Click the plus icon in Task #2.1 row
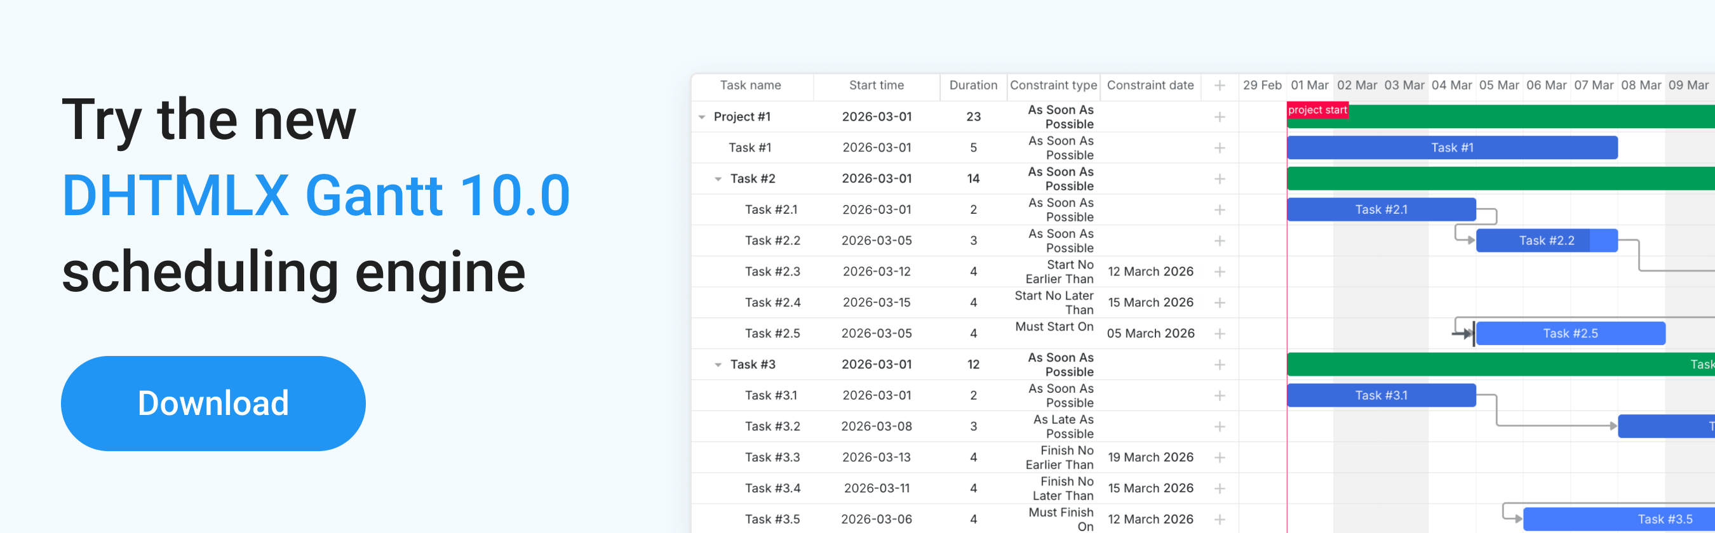This screenshot has width=1715, height=533. 1219,209
